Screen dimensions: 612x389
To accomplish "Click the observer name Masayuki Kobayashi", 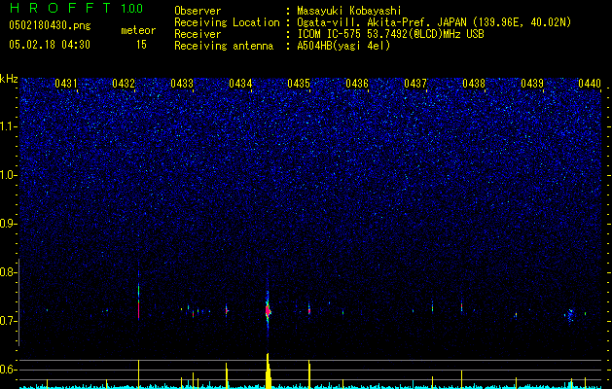I will [349, 11].
